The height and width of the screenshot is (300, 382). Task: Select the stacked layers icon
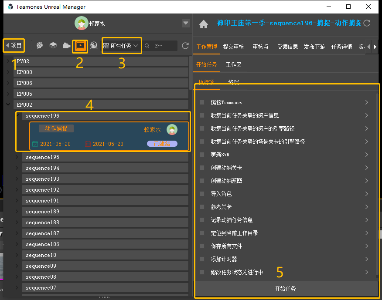(x=53, y=45)
